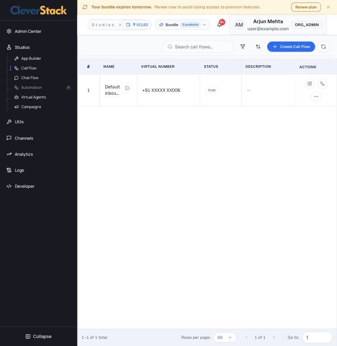The image size is (337, 346).
Task: Click the banner refresh icon
Action: 85,7
